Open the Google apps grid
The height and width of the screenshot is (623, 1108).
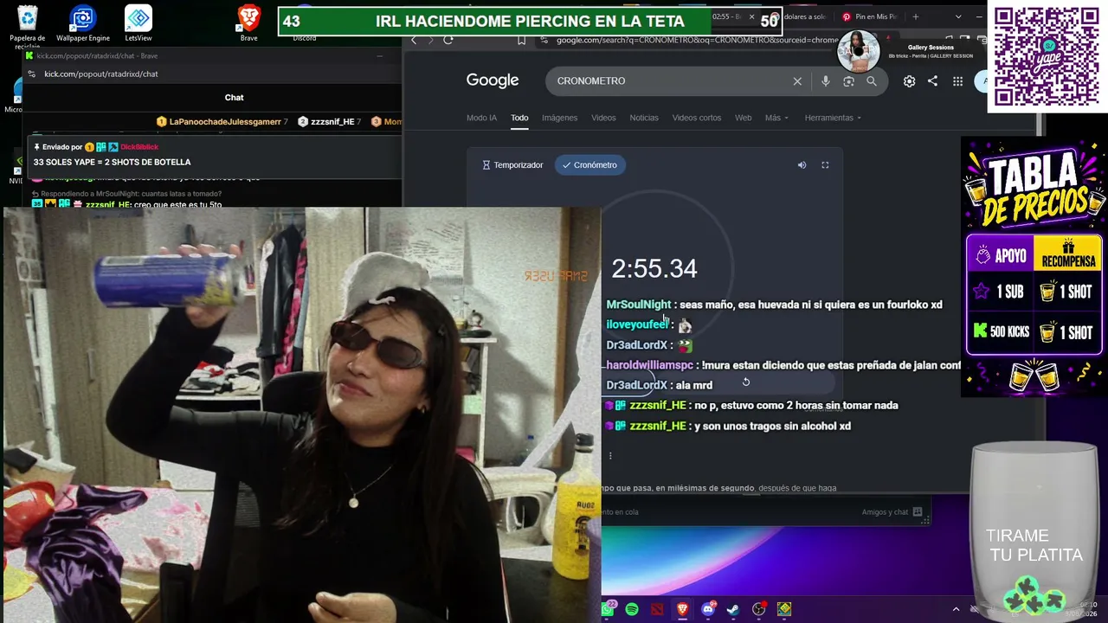tap(957, 81)
